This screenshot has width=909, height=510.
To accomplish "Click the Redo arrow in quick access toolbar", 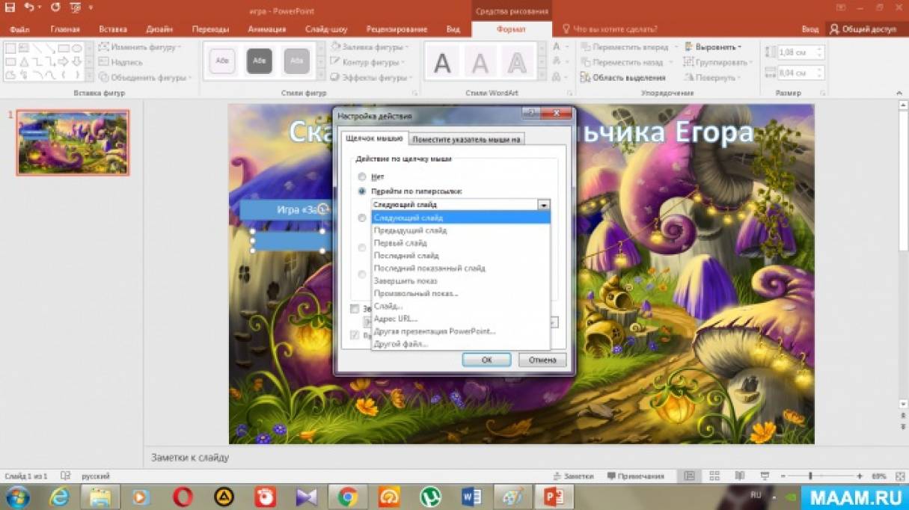I will (56, 8).
